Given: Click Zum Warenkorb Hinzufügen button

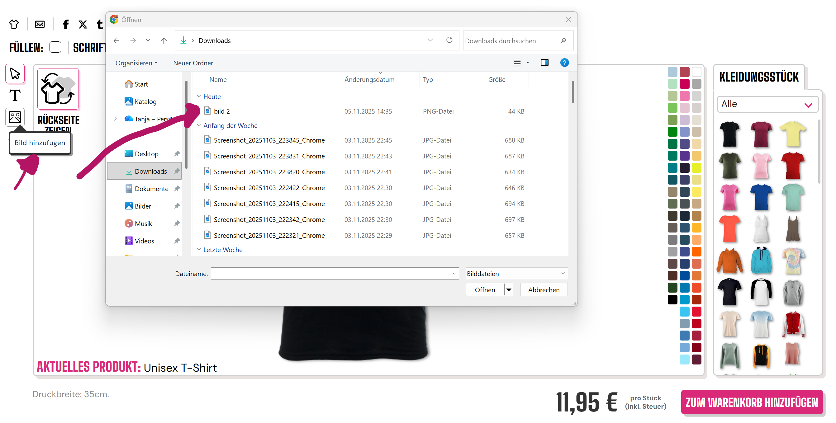Looking at the screenshot, I should click(751, 402).
